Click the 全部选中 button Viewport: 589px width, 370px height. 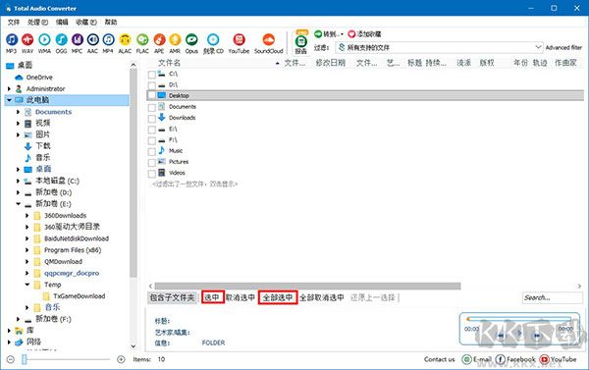click(278, 297)
